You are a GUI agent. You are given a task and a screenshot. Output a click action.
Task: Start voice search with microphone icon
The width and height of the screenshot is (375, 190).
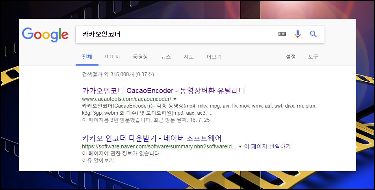298,34
